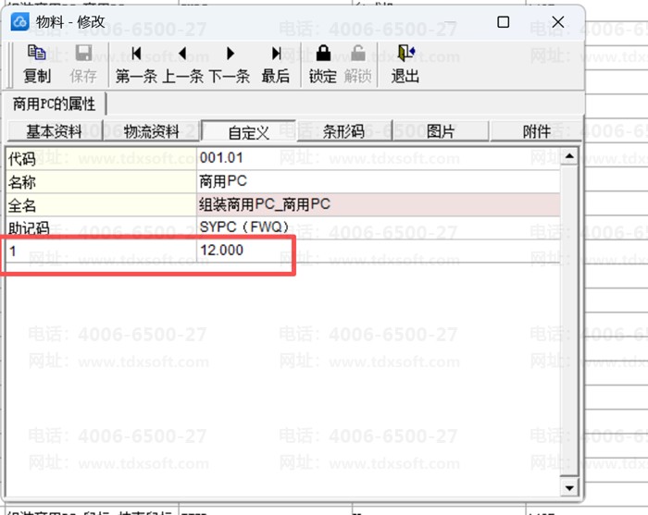The image size is (648, 515).
Task: Click the 代码 field value 001.01
Action: click(x=378, y=158)
